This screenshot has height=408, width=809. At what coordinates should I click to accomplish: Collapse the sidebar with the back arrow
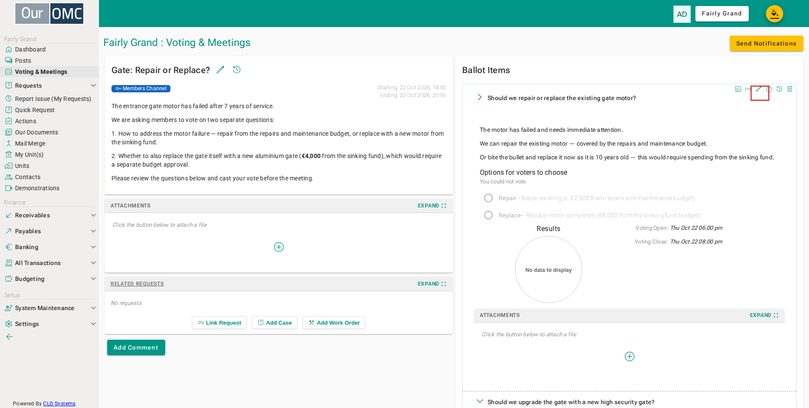coord(9,337)
